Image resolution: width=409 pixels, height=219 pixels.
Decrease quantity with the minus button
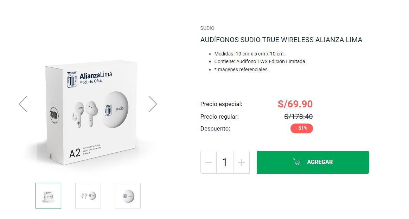pyautogui.click(x=209, y=162)
